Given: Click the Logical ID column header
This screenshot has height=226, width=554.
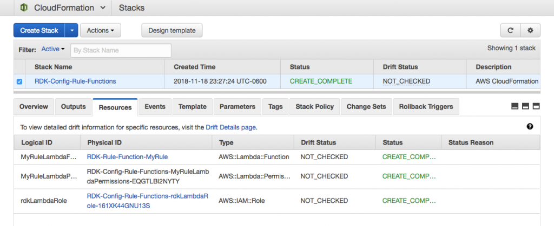Looking at the screenshot, I should click(37, 142).
